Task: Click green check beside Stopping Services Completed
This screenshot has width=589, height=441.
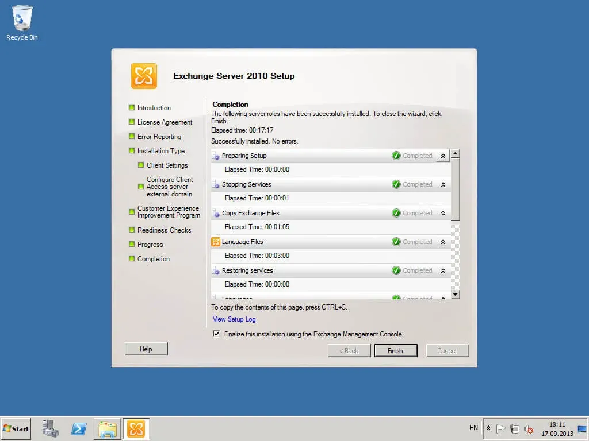Action: coord(396,184)
